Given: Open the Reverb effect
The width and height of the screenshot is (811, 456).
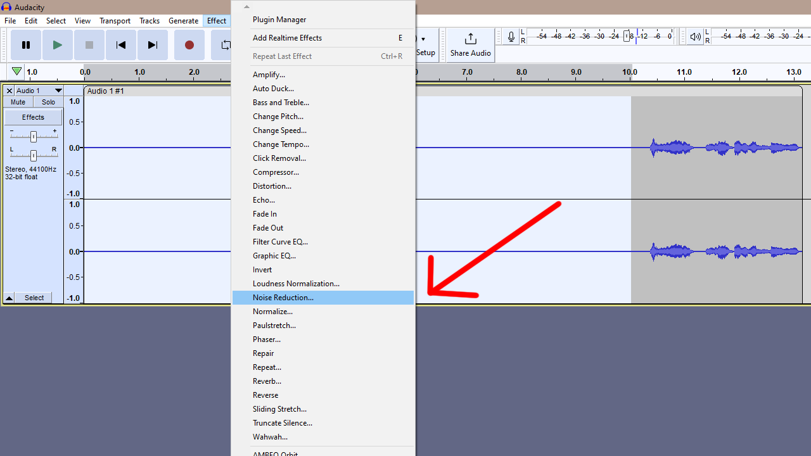Looking at the screenshot, I should coord(323,381).
